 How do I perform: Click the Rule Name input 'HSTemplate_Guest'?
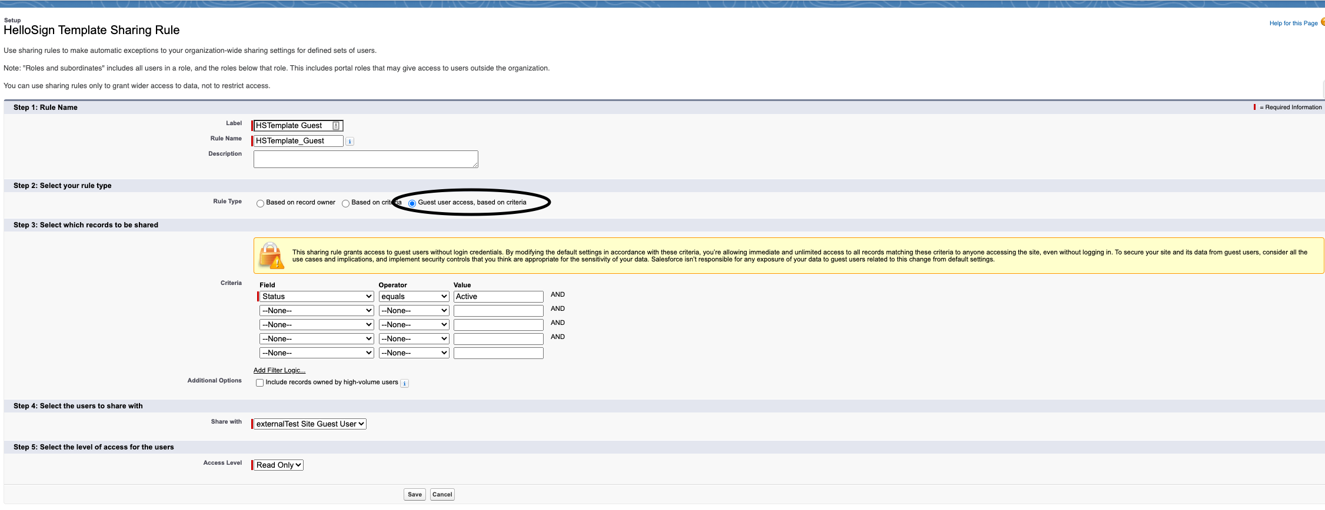click(298, 141)
